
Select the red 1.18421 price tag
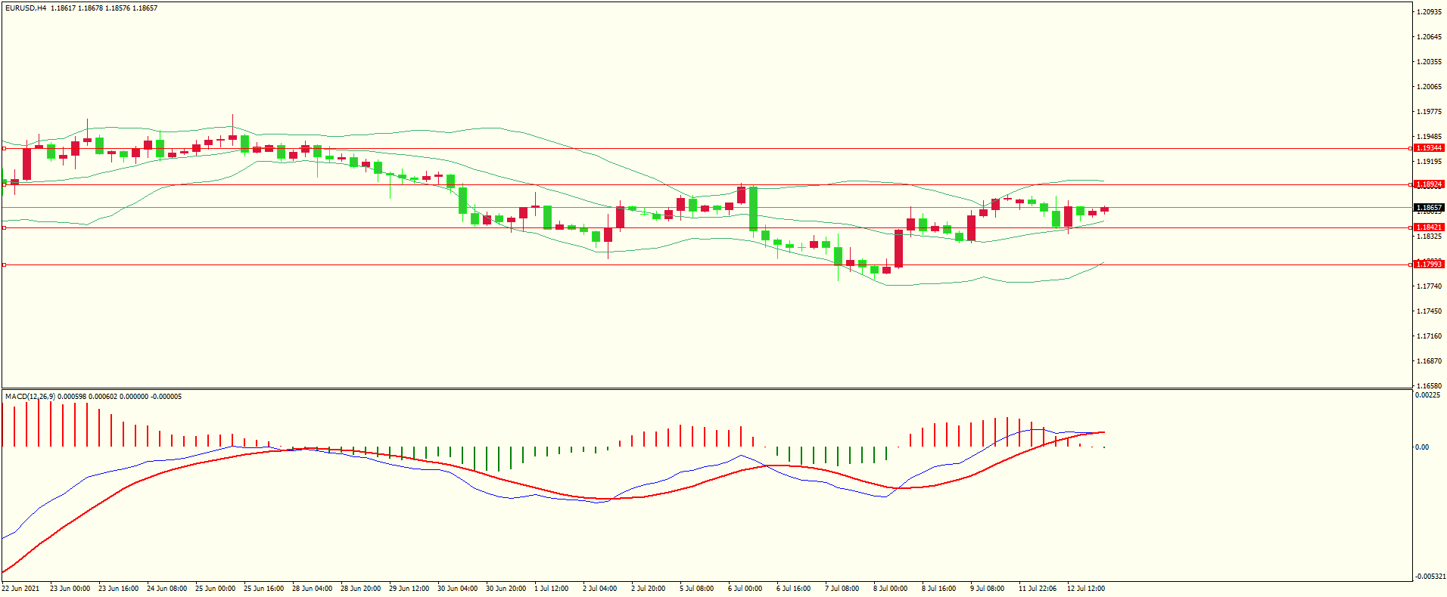pos(1429,227)
